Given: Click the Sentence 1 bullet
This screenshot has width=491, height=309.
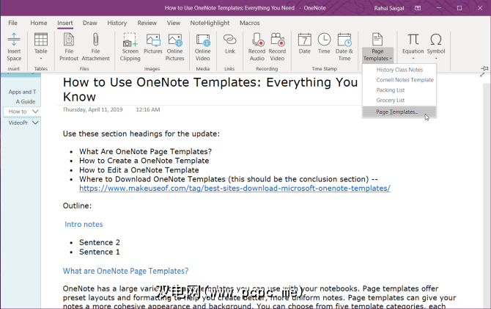Looking at the screenshot, I should click(x=99, y=252).
